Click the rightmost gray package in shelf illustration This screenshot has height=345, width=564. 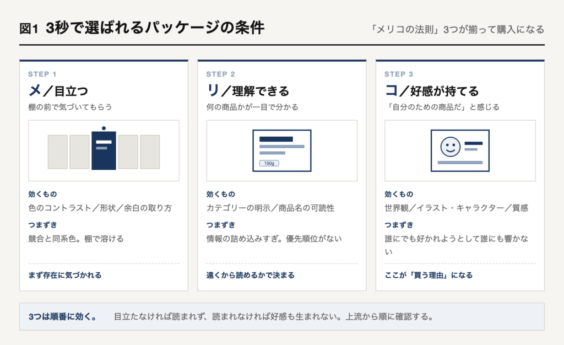click(150, 152)
